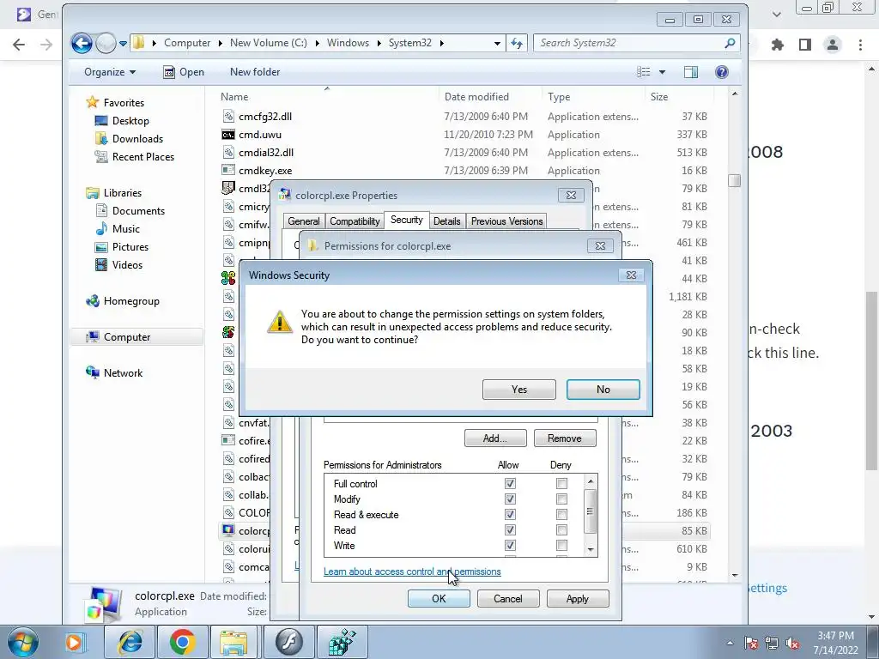The width and height of the screenshot is (879, 659).
Task: Click the file list vertical scrollbar thumb
Action: coord(735,180)
